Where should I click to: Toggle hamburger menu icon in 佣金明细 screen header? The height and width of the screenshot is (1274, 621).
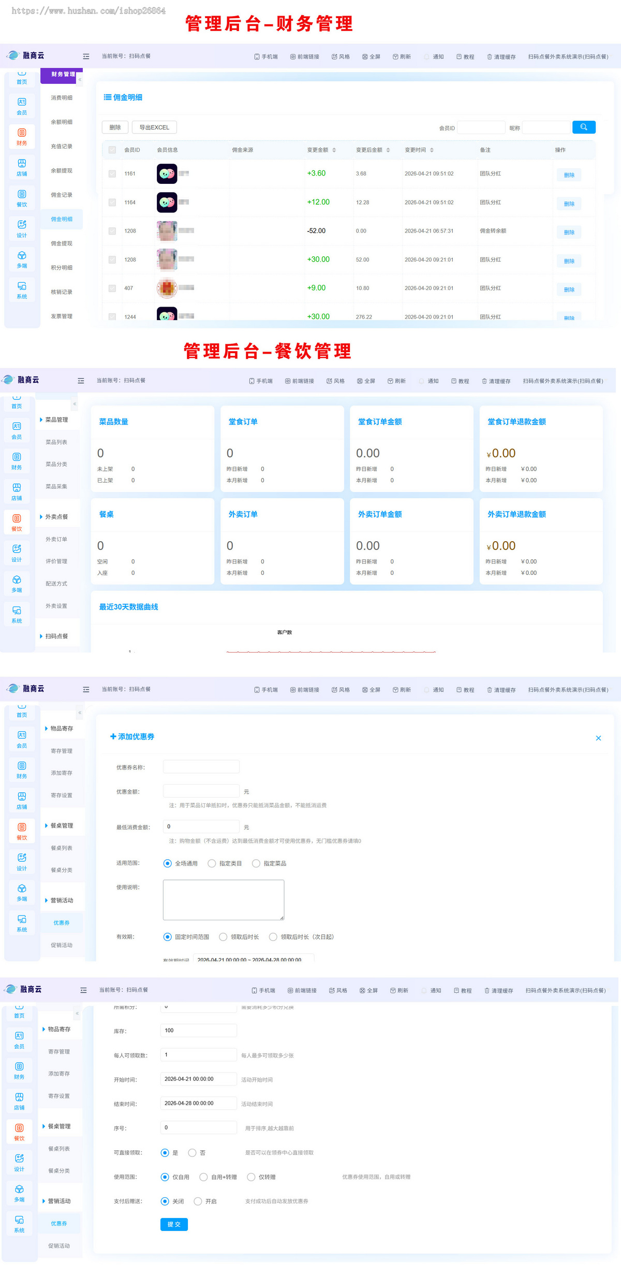pyautogui.click(x=86, y=56)
